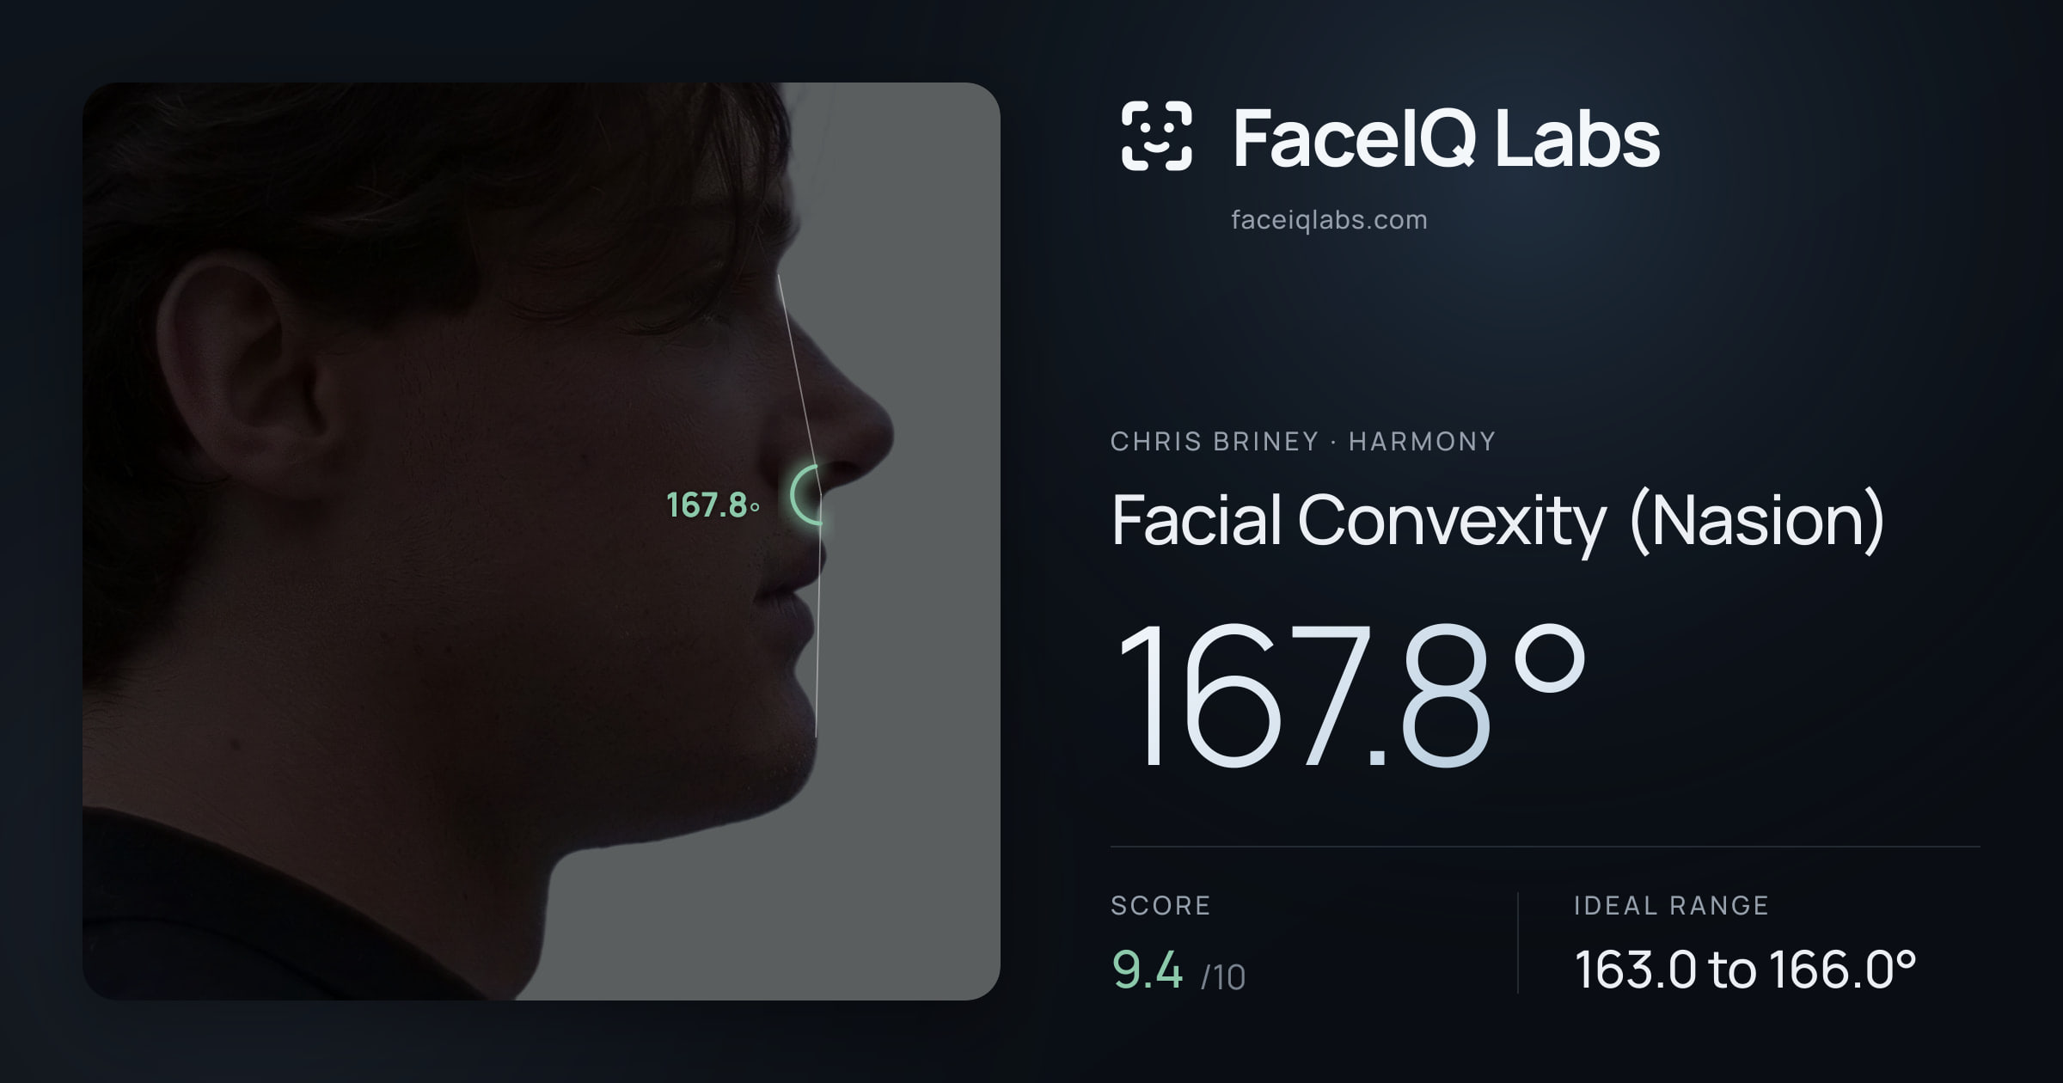The height and width of the screenshot is (1083, 2063).
Task: Click the green angle arc marker
Action: [x=807, y=495]
